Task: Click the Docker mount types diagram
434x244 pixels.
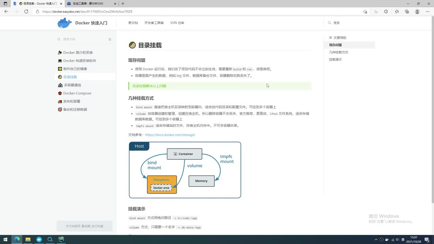Action: coord(185,170)
